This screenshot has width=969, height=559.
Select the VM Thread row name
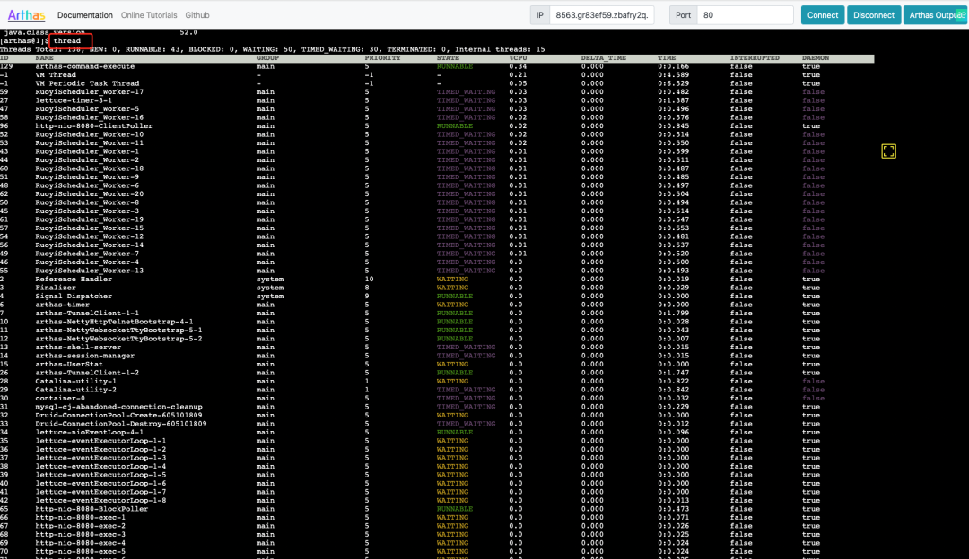pos(56,75)
